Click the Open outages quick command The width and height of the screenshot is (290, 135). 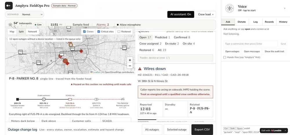[232, 51]
